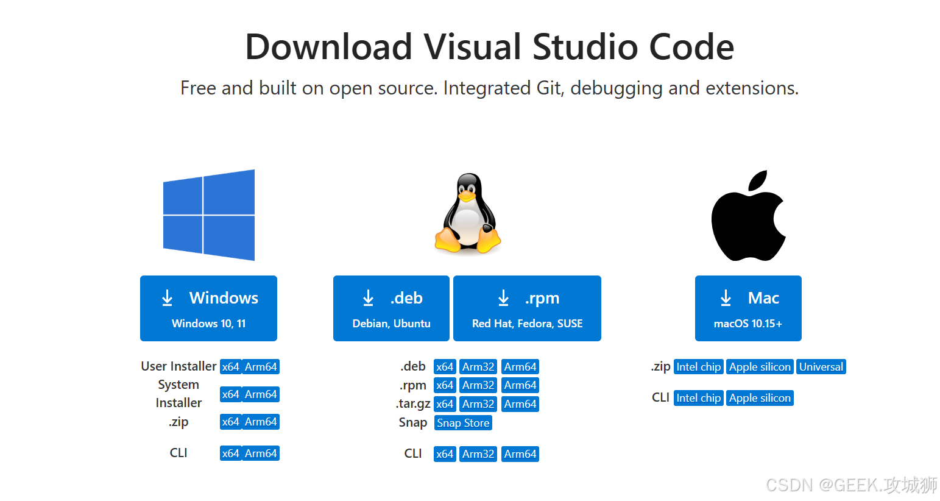Choose x64 Windows .zip download
This screenshot has width=940, height=501.
(230, 422)
